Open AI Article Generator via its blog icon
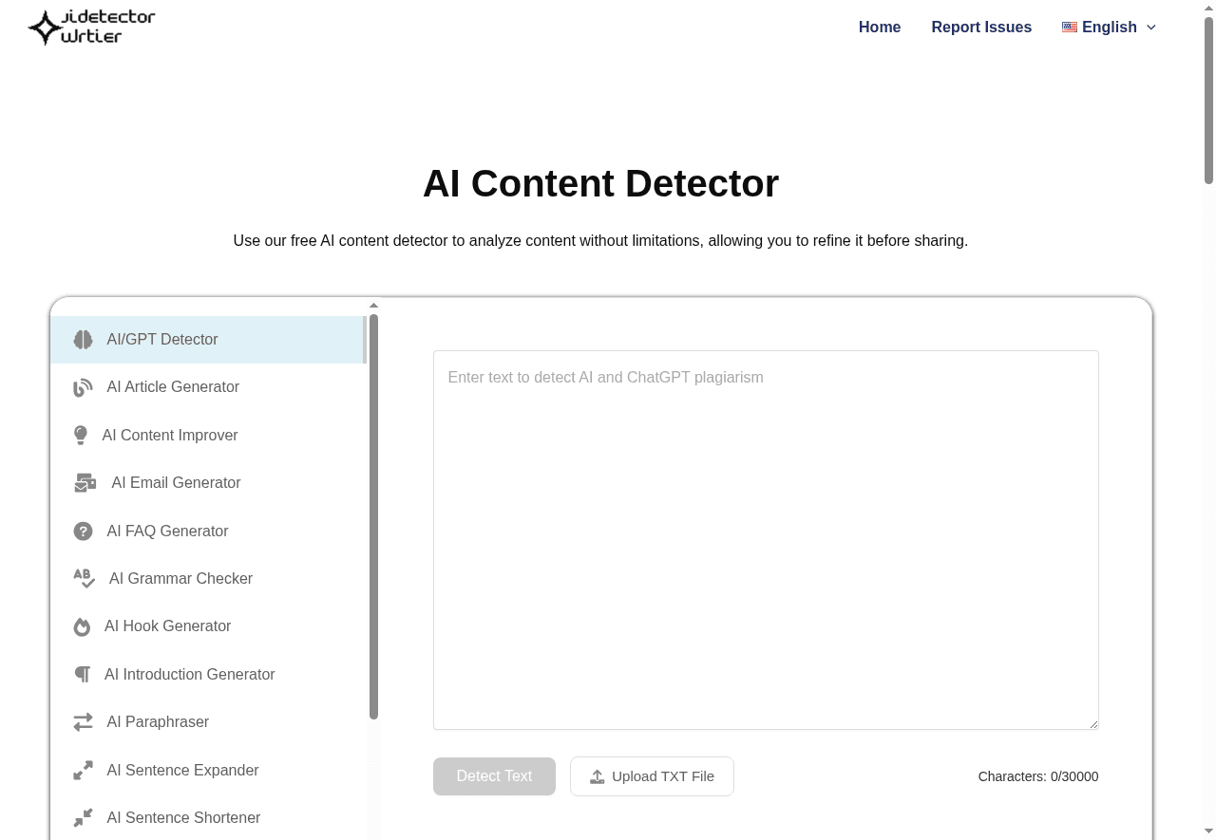 pyautogui.click(x=83, y=387)
